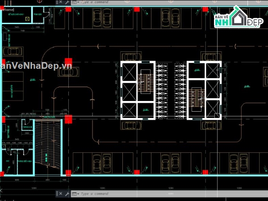Image resolution: width=268 pixels, height=201 pixels.
Task: Focus the bottom 'Type a command' input
Action: coord(96,194)
